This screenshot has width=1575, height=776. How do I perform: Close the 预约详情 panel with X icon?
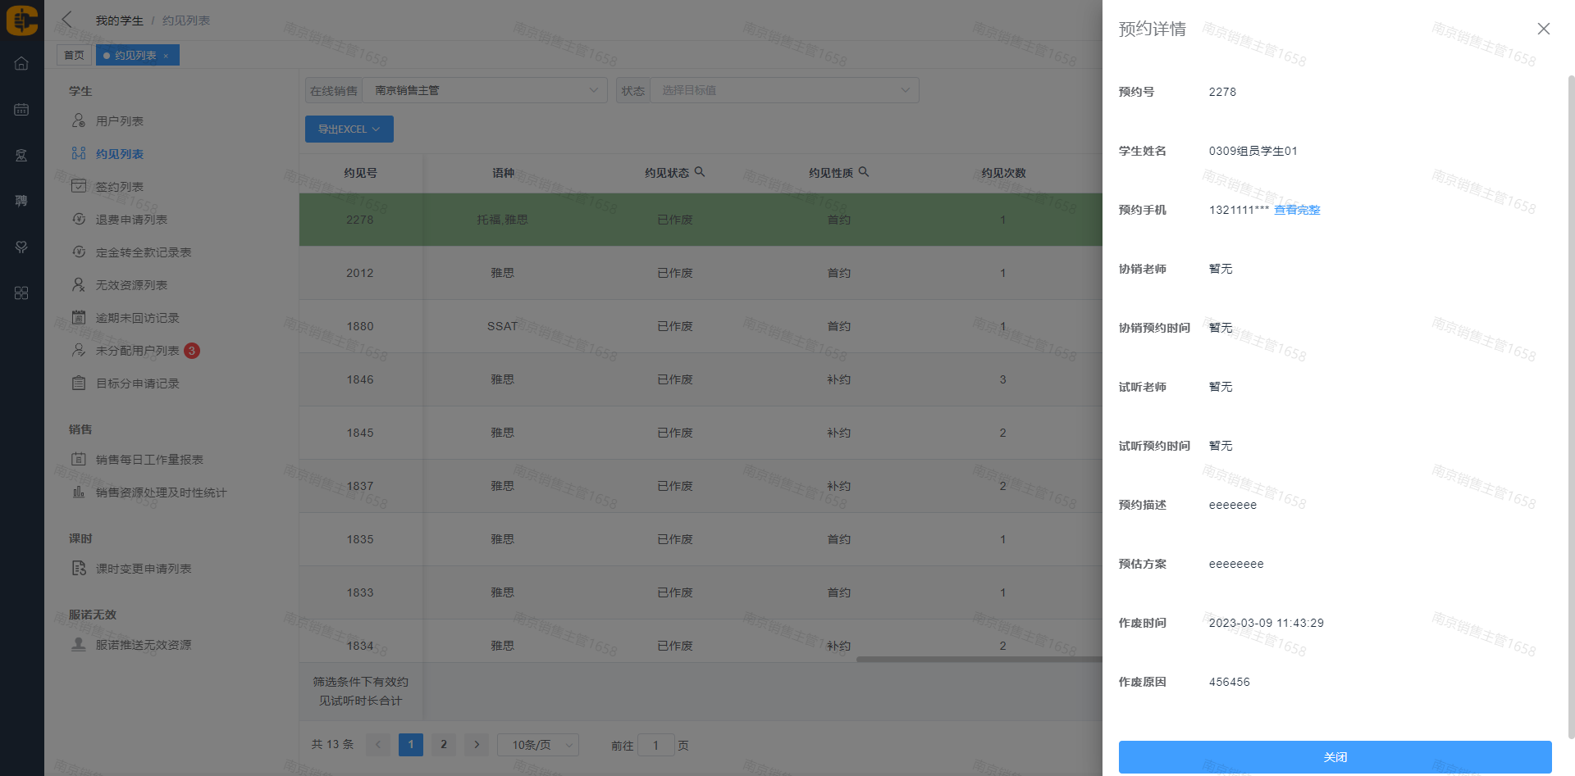[x=1543, y=29]
